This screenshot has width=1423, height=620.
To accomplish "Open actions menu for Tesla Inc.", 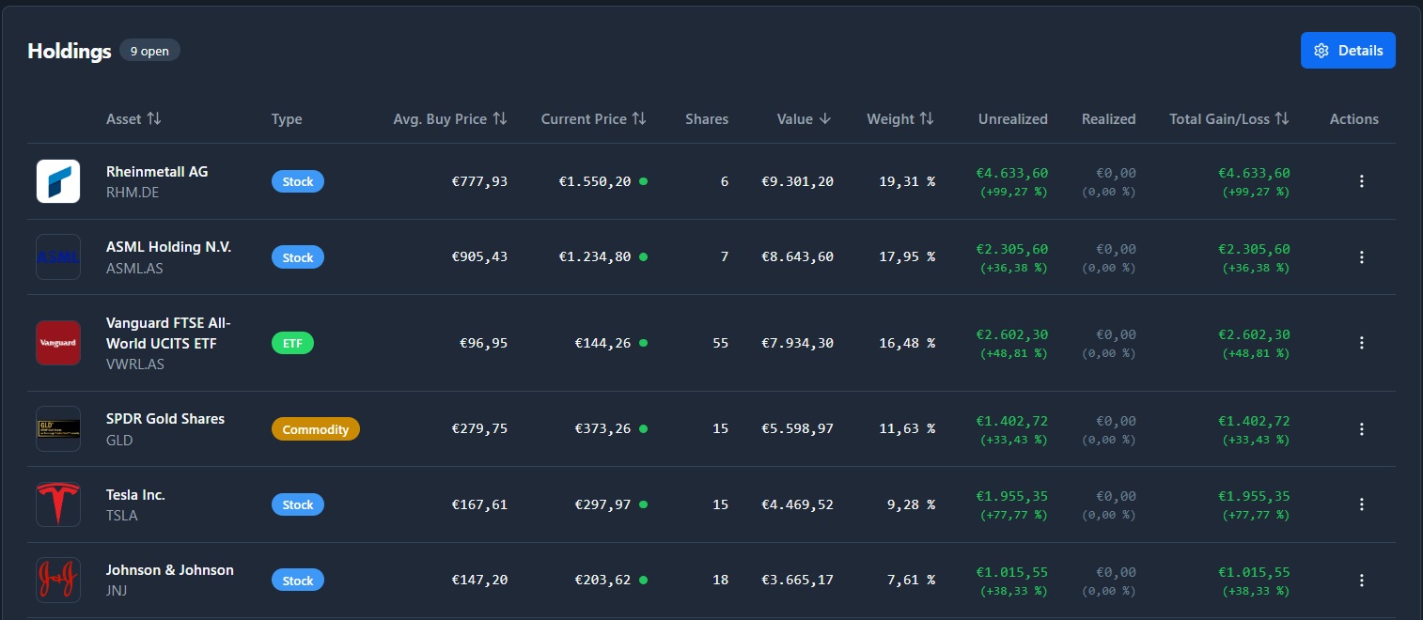I will pos(1362,504).
